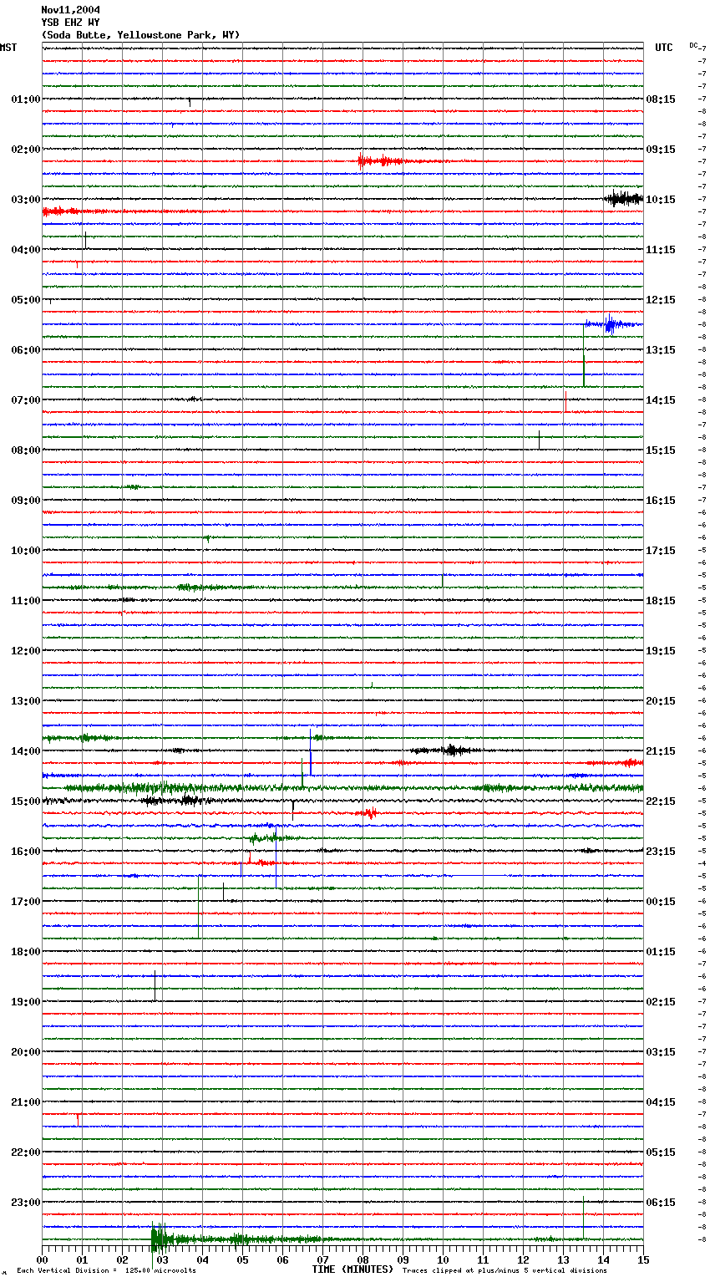Select the 23:00 MST time label
The width and height of the screenshot is (710, 1282).
pyautogui.click(x=26, y=1203)
